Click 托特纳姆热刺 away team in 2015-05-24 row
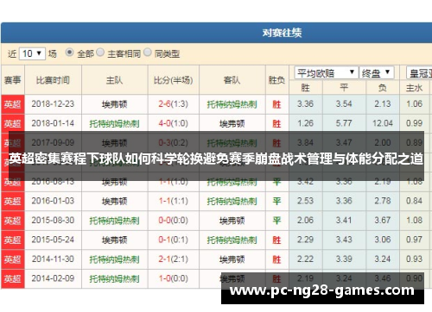This screenshot has width=432, height=312. coord(232,240)
